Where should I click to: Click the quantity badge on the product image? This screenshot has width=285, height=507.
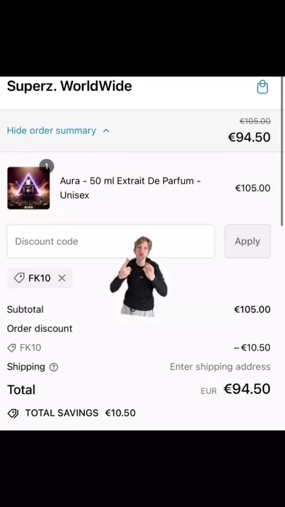46,166
